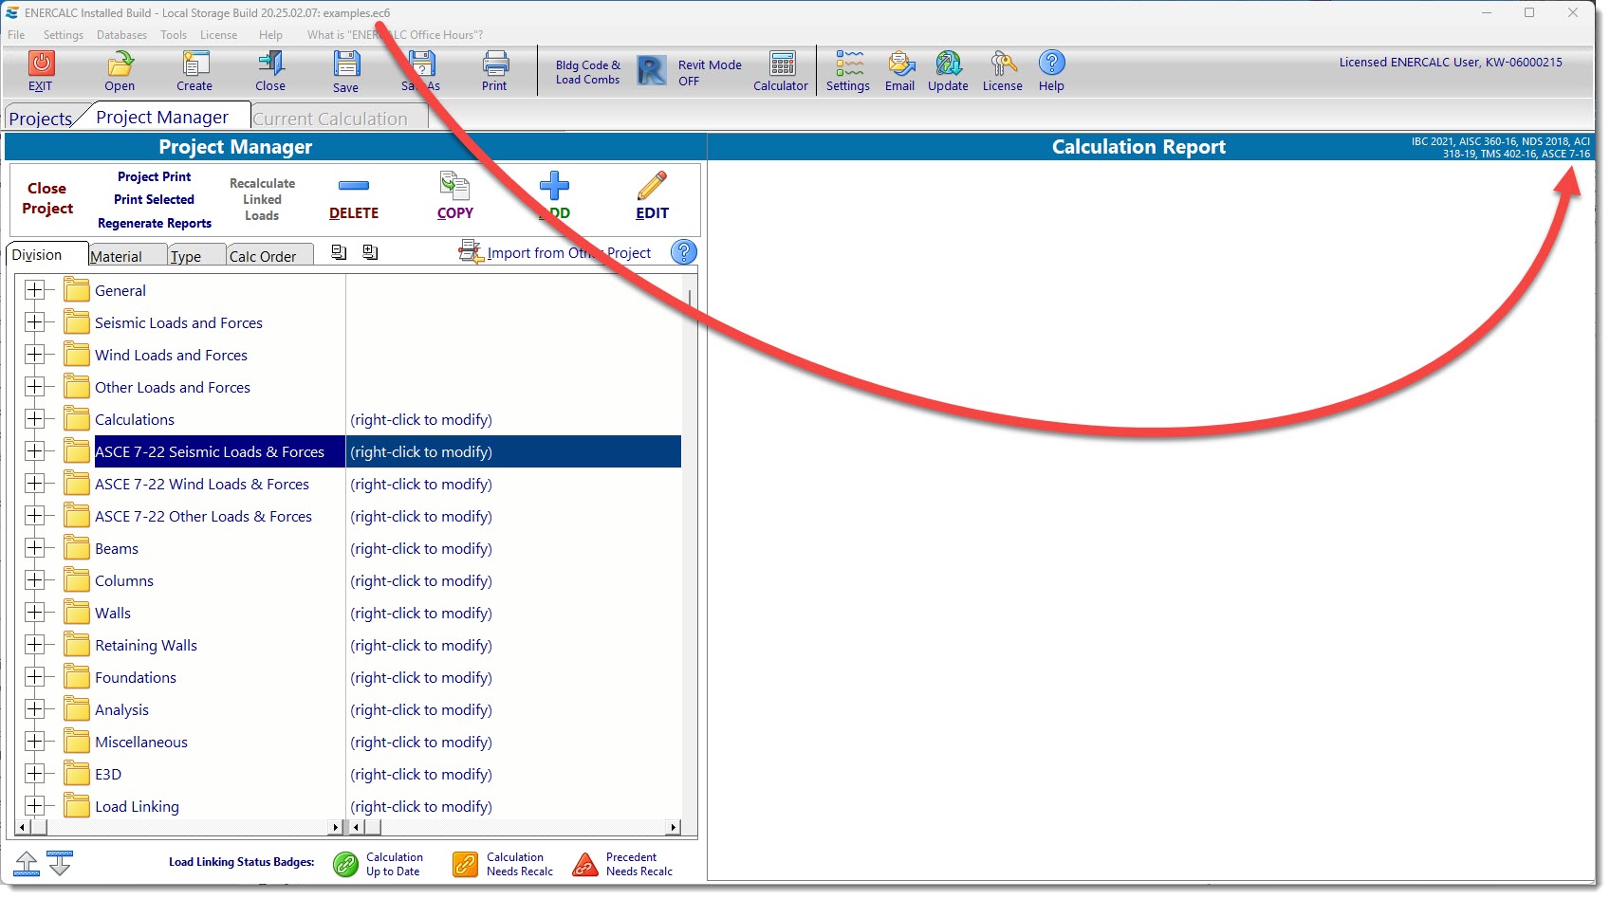Click the License keys icon

1003,64
